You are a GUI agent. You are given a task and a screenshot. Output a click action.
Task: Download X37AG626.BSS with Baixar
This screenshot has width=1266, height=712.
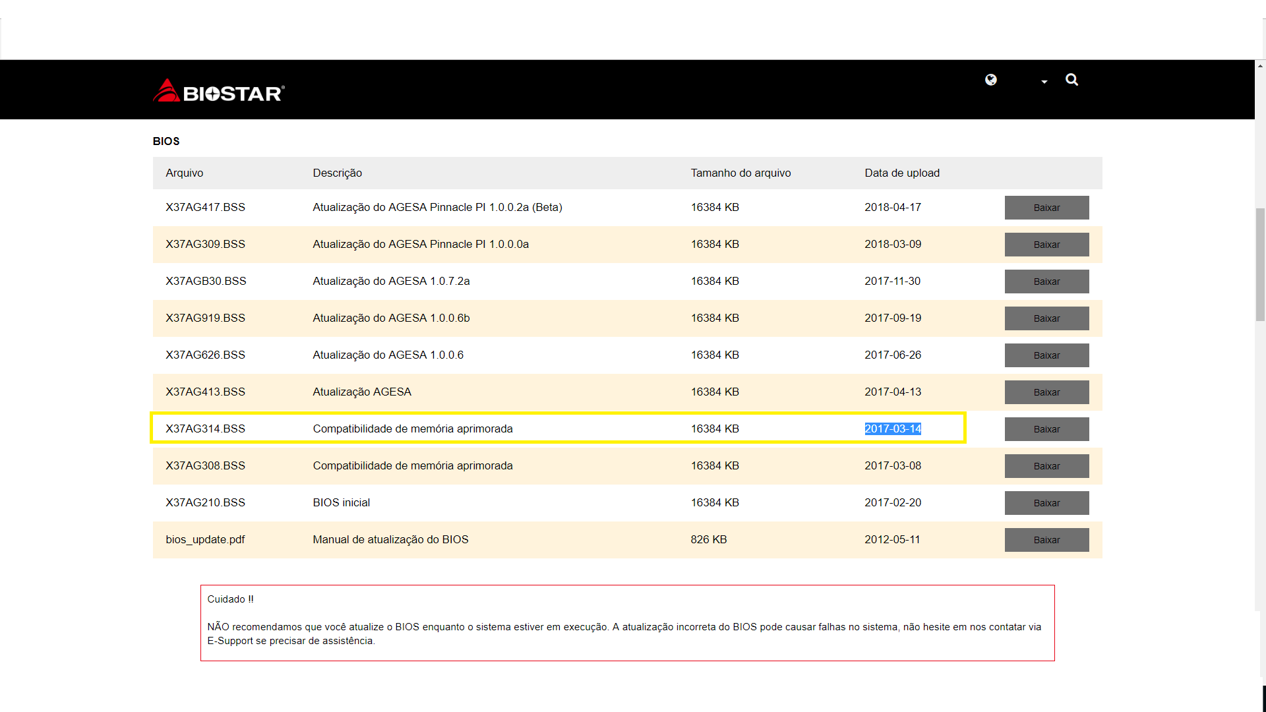click(1046, 355)
